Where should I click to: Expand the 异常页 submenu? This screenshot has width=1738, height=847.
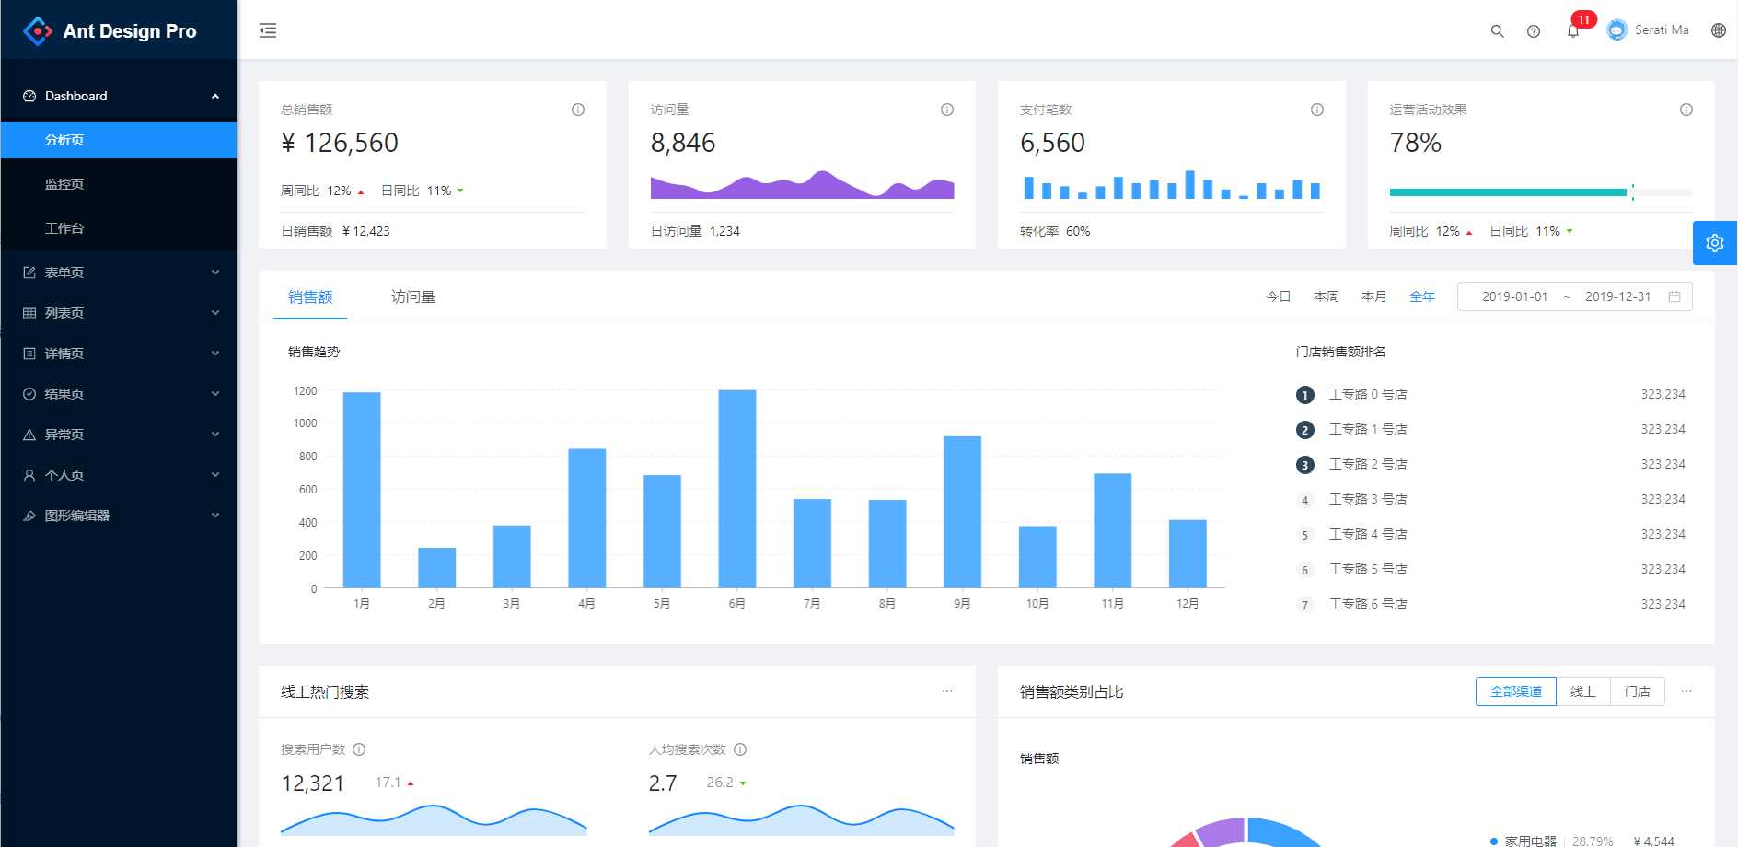coord(215,435)
